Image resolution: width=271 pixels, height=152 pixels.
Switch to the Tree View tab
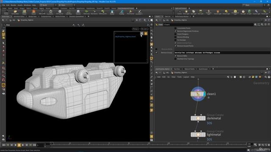(x=177, y=69)
